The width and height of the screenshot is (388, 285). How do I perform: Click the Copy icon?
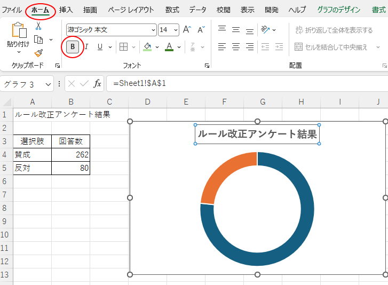point(38,39)
